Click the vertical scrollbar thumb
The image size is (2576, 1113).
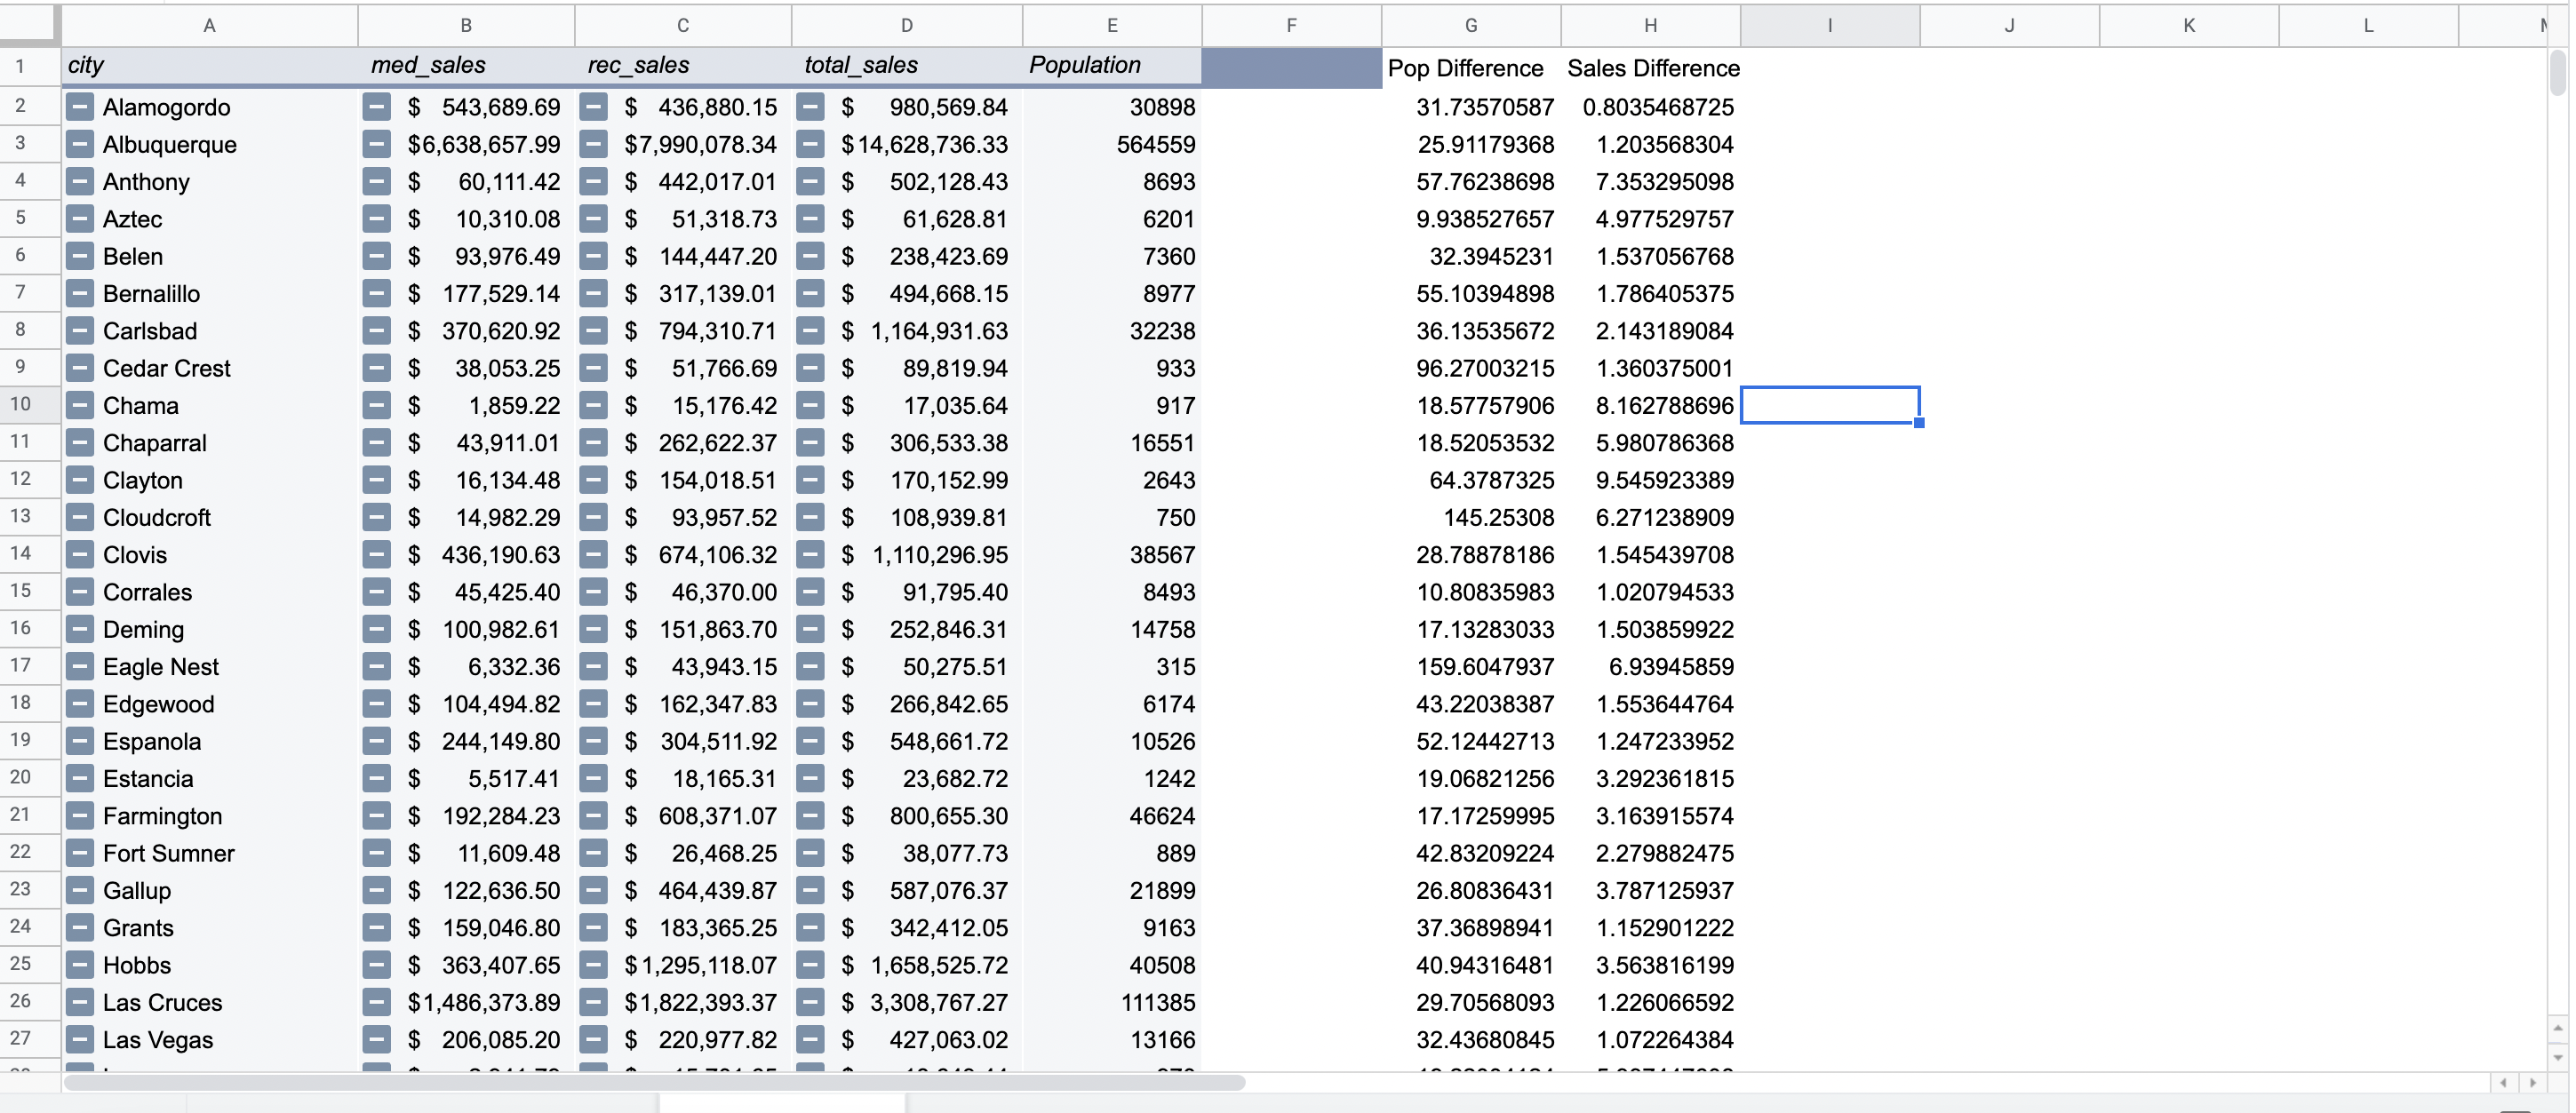click(x=2557, y=72)
